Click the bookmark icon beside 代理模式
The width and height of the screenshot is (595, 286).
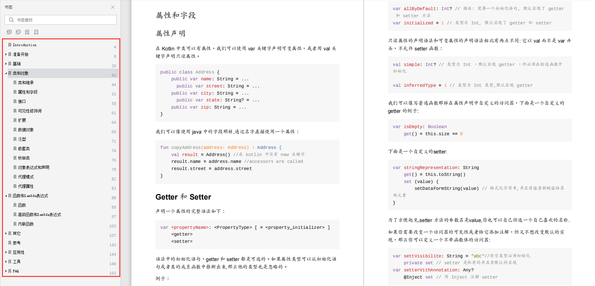point(15,177)
